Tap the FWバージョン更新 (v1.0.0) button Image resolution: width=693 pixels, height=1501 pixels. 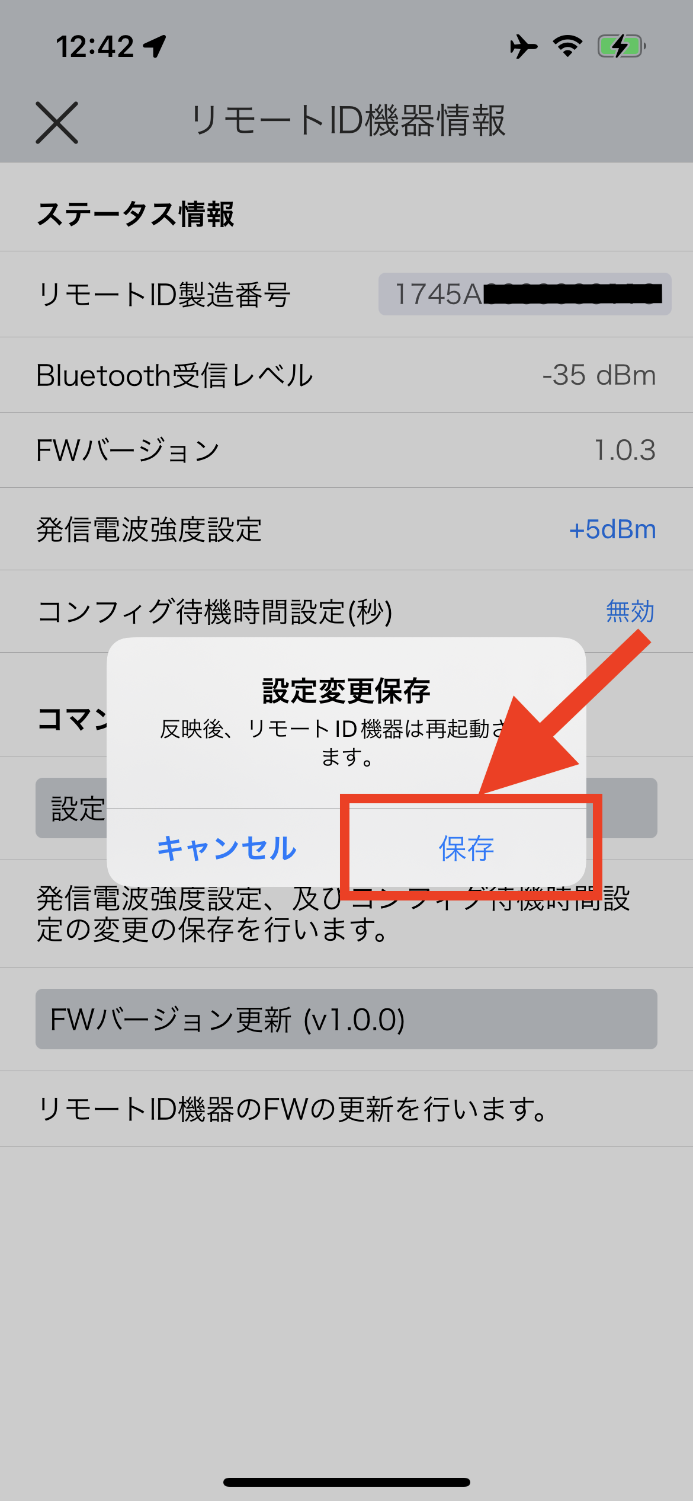click(346, 1019)
